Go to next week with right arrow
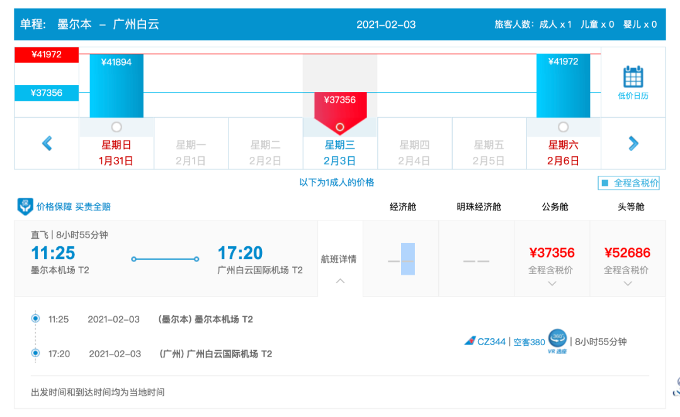 pos(633,143)
